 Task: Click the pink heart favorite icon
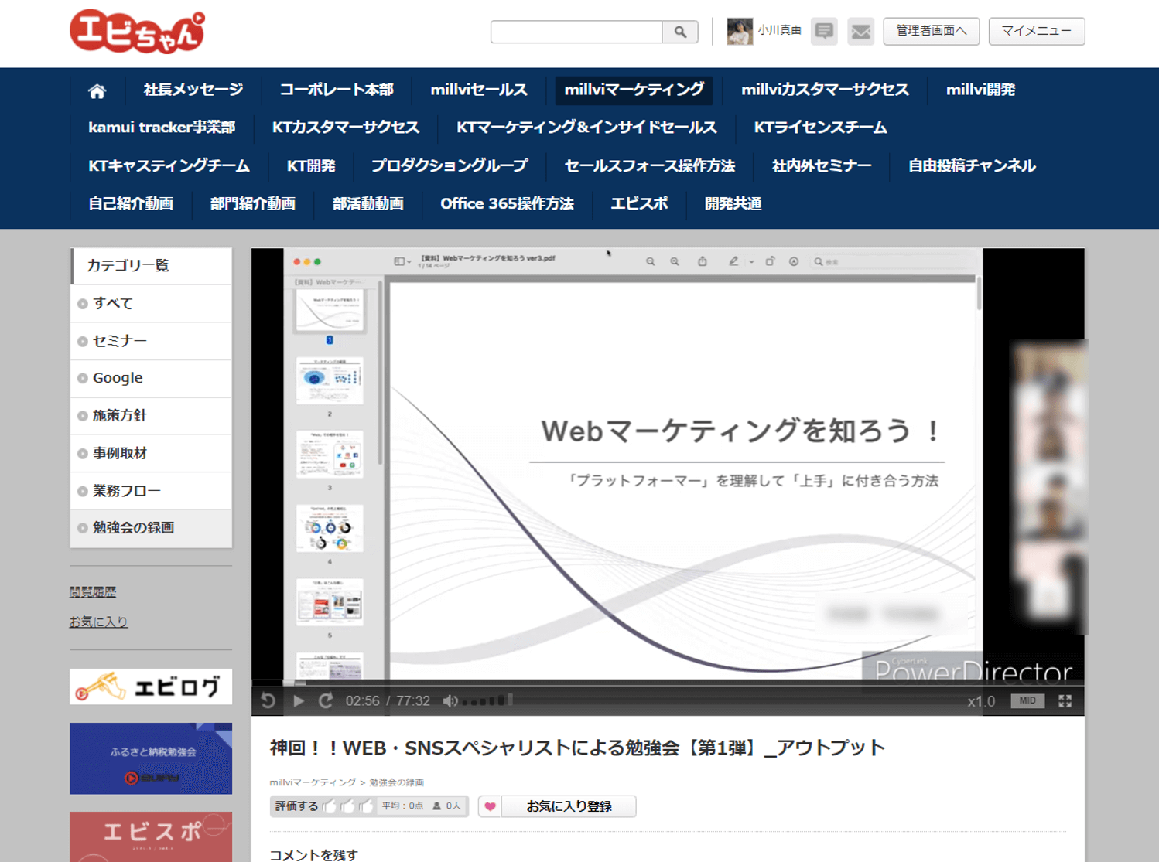pyautogui.click(x=489, y=806)
